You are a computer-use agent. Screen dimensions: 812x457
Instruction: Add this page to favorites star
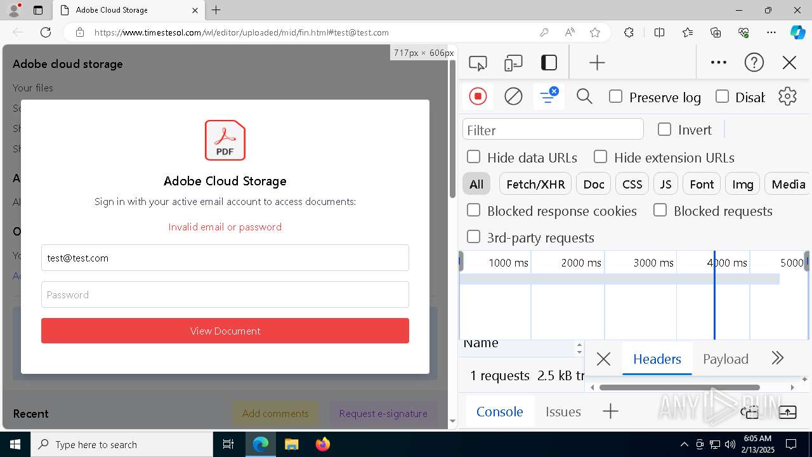595,32
